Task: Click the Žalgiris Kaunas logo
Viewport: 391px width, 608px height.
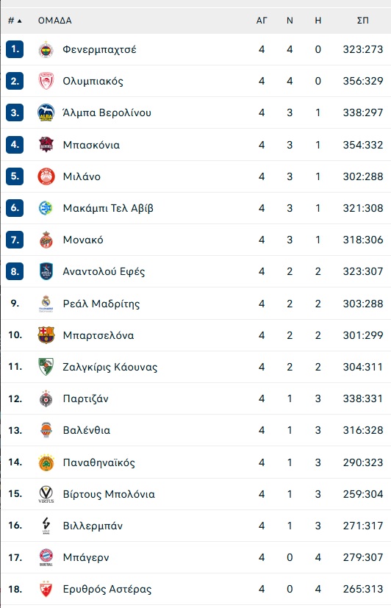Action: 46,367
